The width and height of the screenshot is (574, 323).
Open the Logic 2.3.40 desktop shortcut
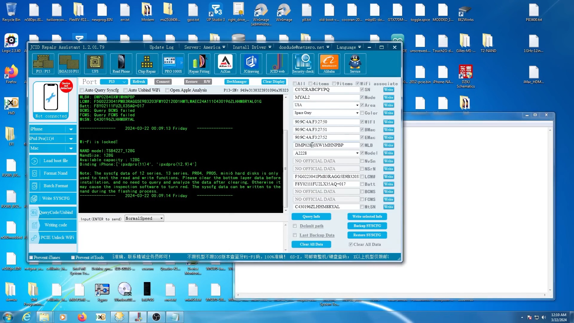pos(11,43)
